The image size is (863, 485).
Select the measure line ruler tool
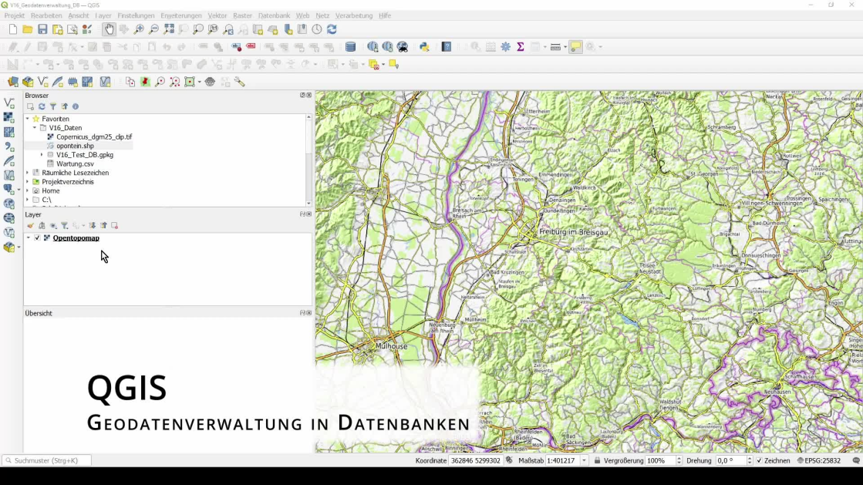coord(555,47)
